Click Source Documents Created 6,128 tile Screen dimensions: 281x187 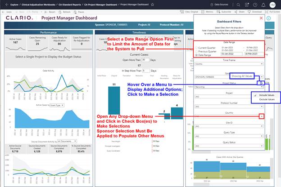37,149
